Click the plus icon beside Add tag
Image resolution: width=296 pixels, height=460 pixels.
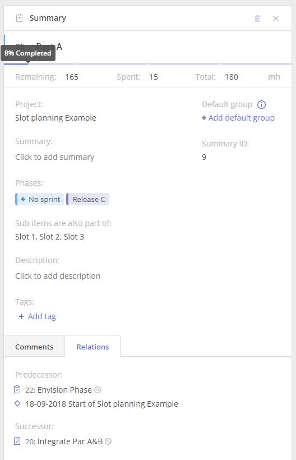pyautogui.click(x=21, y=316)
